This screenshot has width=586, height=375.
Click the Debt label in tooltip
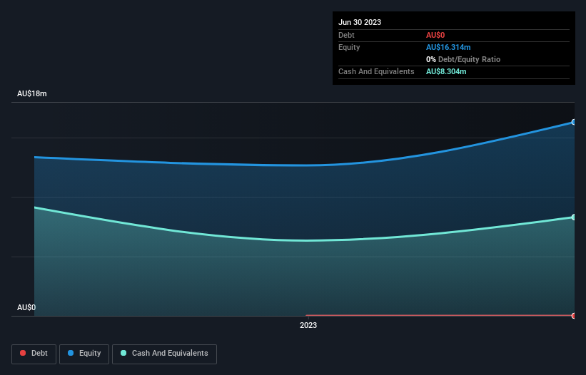(x=346, y=35)
